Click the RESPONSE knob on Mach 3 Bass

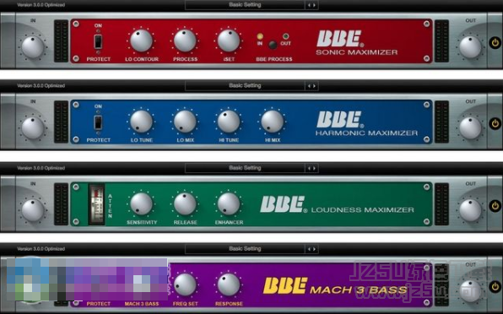click(x=229, y=284)
